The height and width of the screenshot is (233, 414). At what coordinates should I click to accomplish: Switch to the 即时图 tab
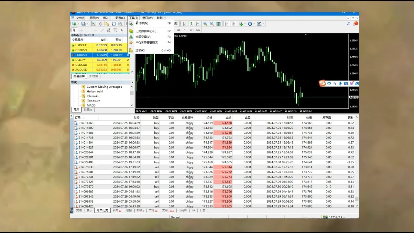[x=93, y=76]
